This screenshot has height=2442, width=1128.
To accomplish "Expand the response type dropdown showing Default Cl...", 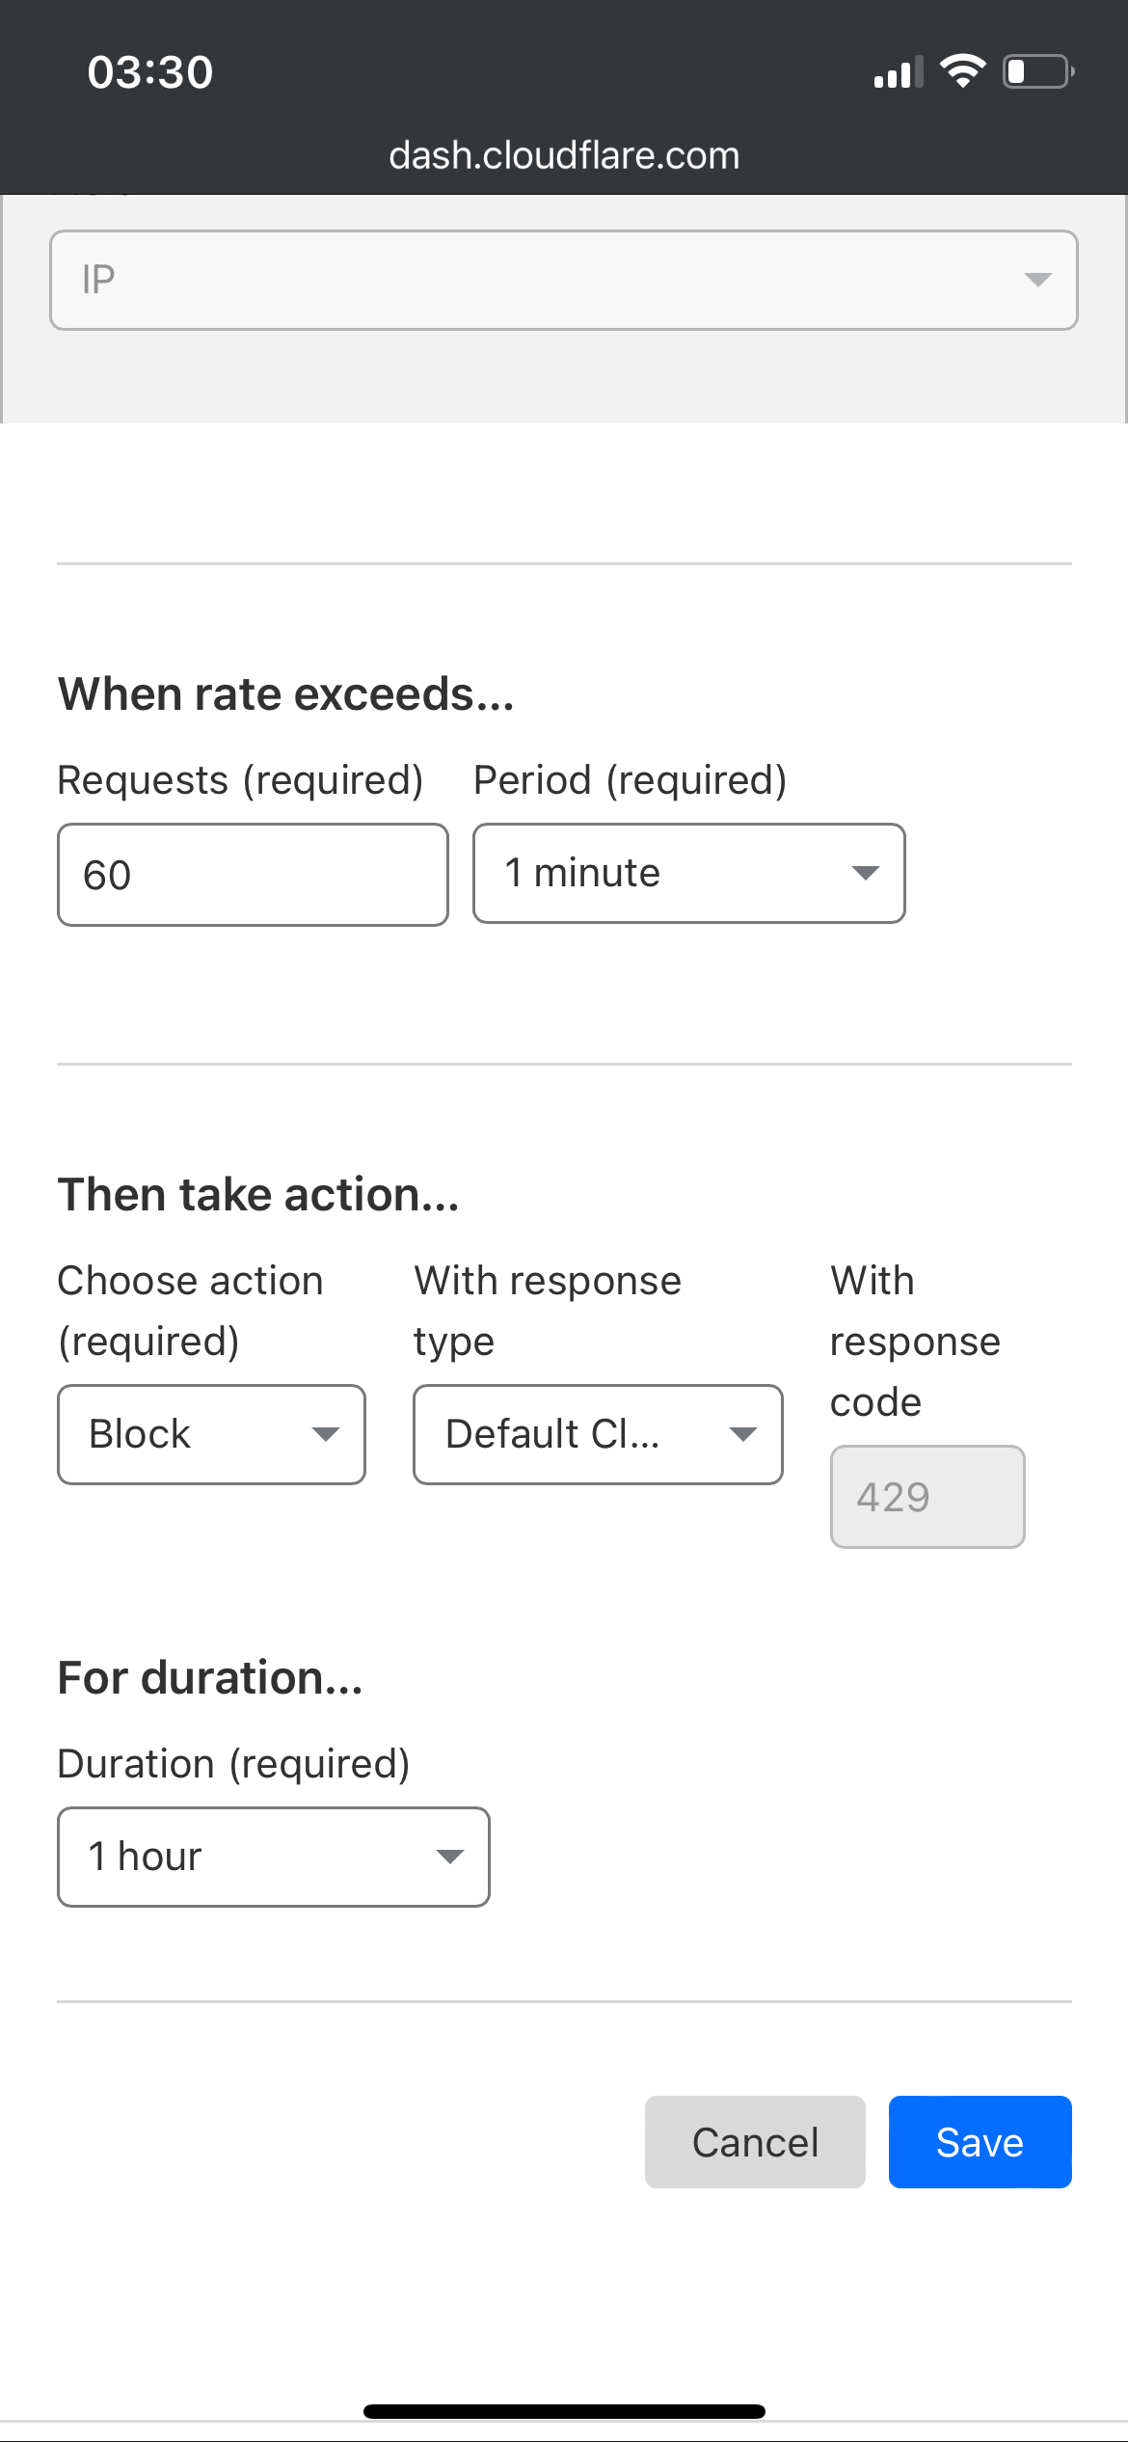I will coord(598,1434).
